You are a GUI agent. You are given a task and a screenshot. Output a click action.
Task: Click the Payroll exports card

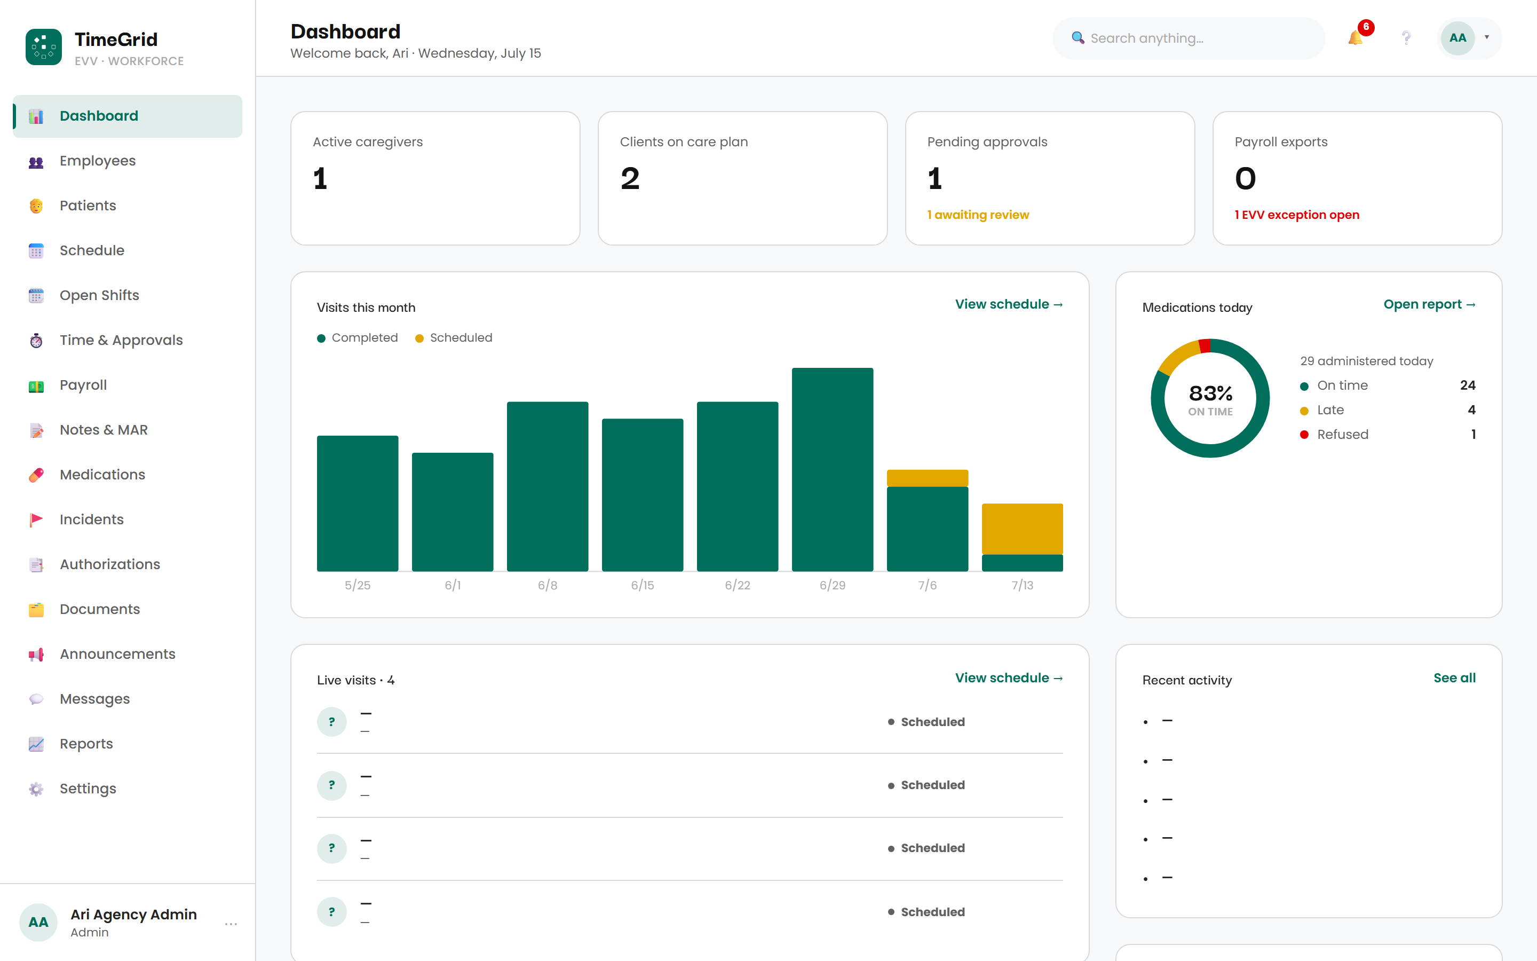pos(1357,179)
